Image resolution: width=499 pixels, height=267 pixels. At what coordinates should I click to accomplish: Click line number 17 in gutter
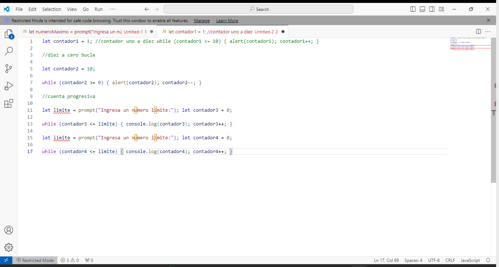30,151
